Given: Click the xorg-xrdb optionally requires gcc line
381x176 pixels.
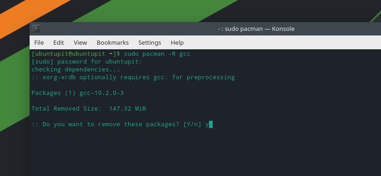Looking at the screenshot, I should [x=133, y=77].
